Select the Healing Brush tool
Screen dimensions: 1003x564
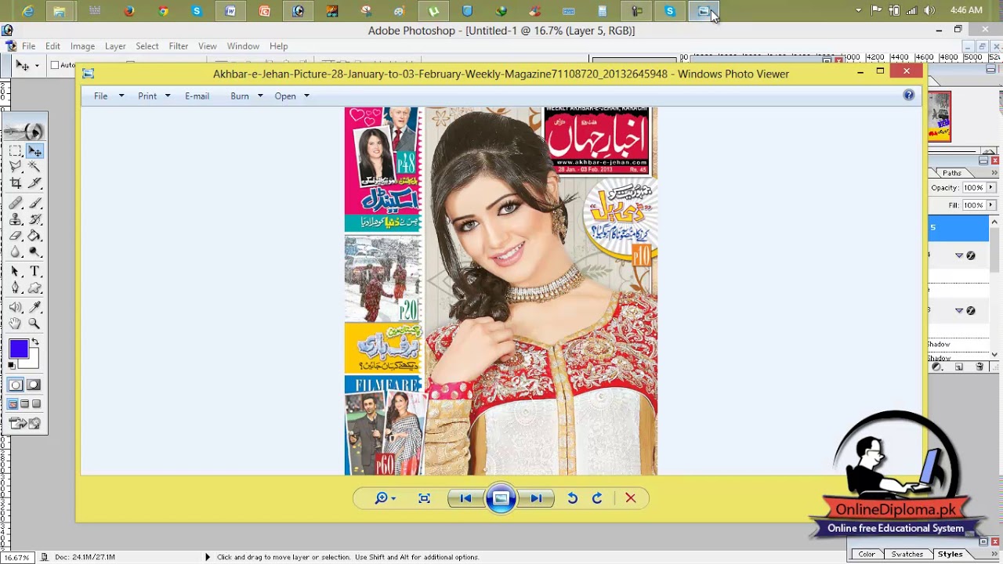pos(16,203)
